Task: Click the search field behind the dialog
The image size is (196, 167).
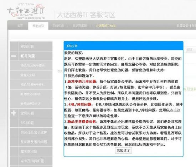Action: [x=191, y=50]
